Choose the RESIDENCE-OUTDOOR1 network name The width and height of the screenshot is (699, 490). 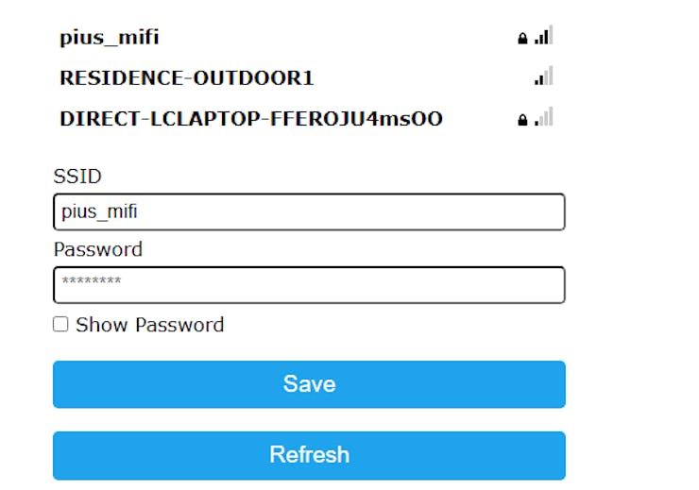186,77
